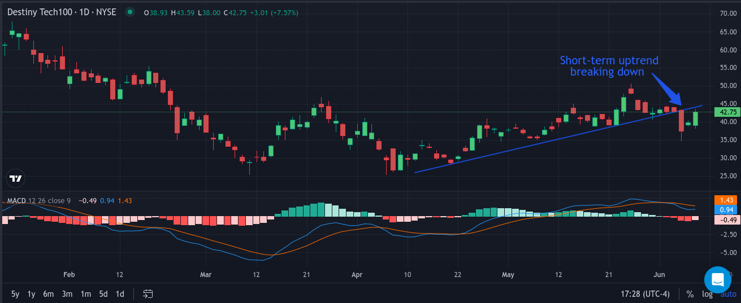Open the 17:28 (UTC-4) timezone menu

pyautogui.click(x=645, y=294)
